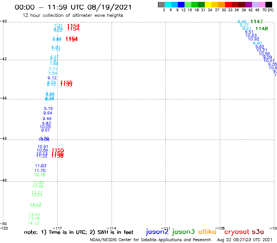Select the cryosat satellite legend label

pyautogui.click(x=237, y=232)
